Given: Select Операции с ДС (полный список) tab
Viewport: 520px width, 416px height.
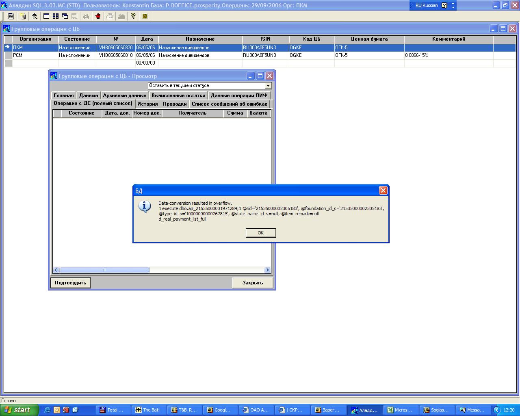Looking at the screenshot, I should coord(93,103).
